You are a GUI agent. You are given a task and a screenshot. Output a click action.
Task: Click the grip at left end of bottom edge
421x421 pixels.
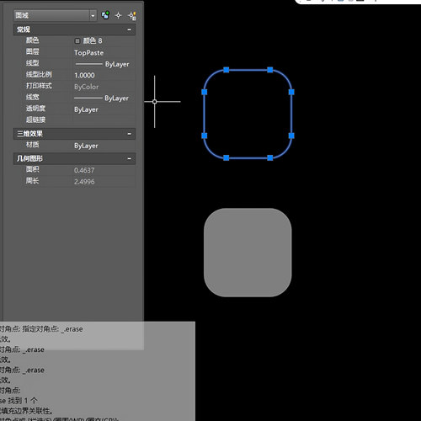[x=226, y=157]
